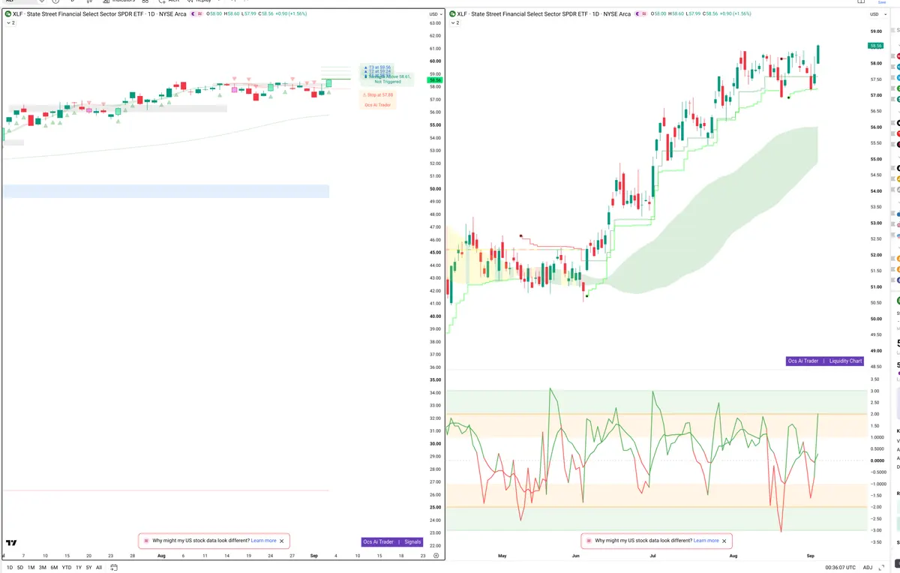
Task: Select the YTD time range
Action: [67, 568]
